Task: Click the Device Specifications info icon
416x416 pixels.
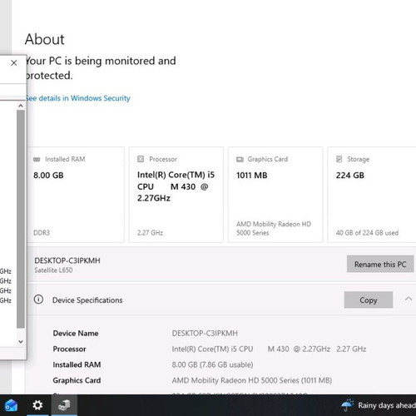Action: [x=38, y=300]
